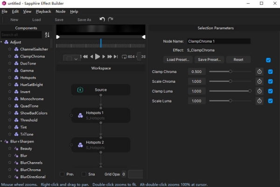Click the Scale Luma stopwatch icon
Image resolution: width=280 pixels, height=187 pixels.
point(260,101)
